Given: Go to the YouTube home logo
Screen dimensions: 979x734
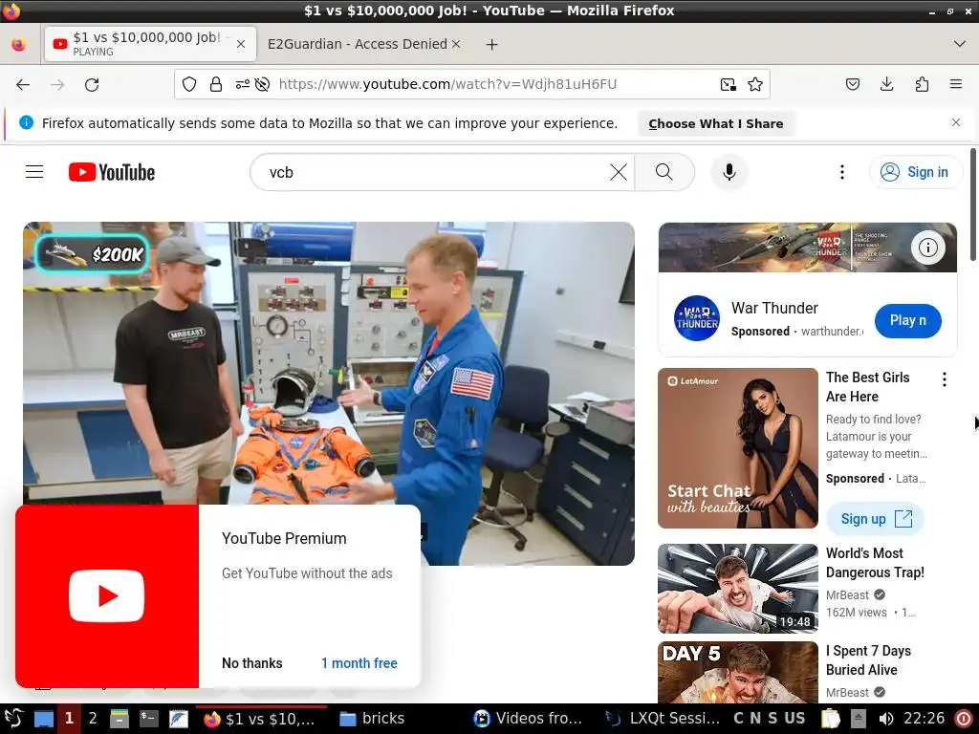Looking at the screenshot, I should pos(112,172).
